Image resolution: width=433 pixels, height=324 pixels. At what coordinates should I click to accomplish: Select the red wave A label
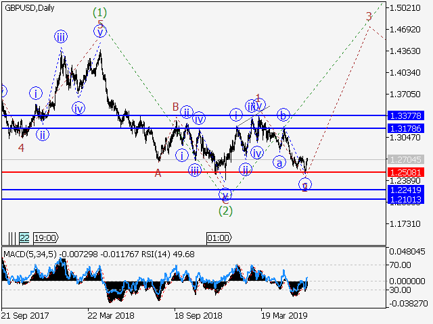(158, 173)
